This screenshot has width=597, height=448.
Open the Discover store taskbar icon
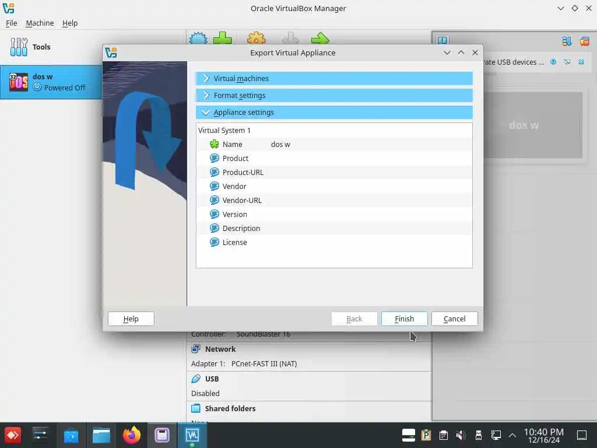71,435
